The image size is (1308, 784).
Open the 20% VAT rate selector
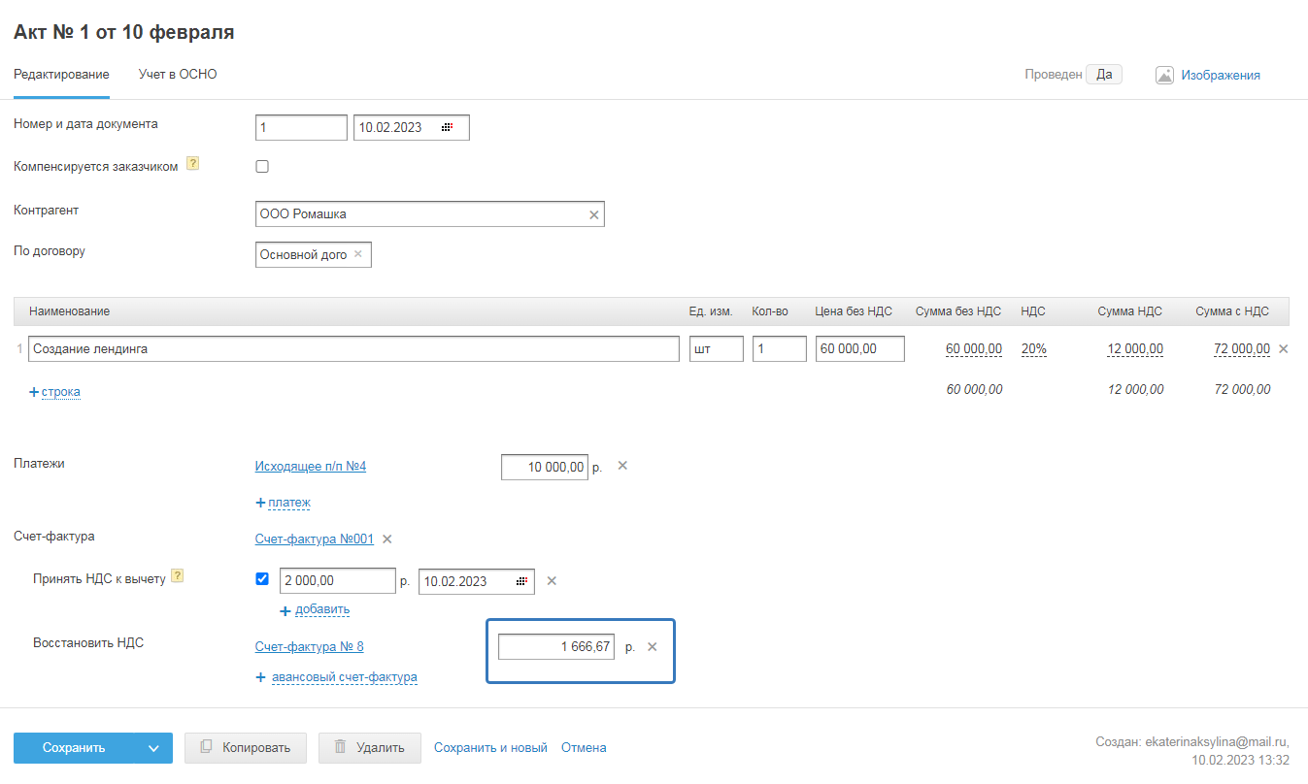coord(1033,349)
